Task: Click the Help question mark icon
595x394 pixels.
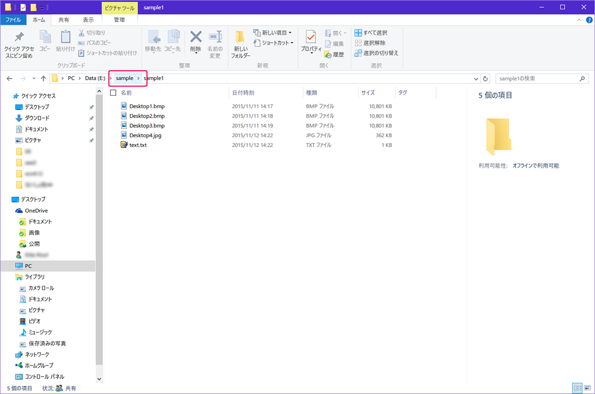Action: coord(589,20)
